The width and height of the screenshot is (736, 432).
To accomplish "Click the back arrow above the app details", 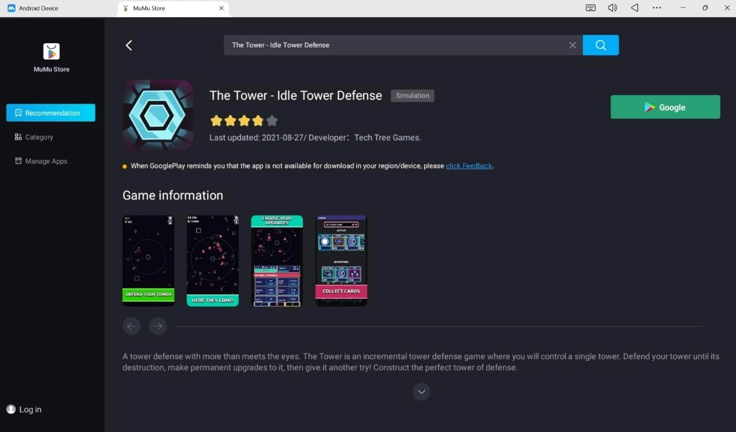I will tap(129, 45).
